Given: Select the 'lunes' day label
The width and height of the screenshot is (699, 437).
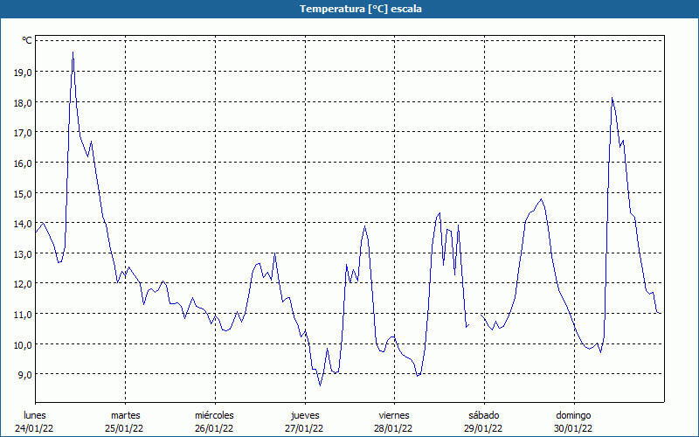Looking at the screenshot, I should (35, 415).
